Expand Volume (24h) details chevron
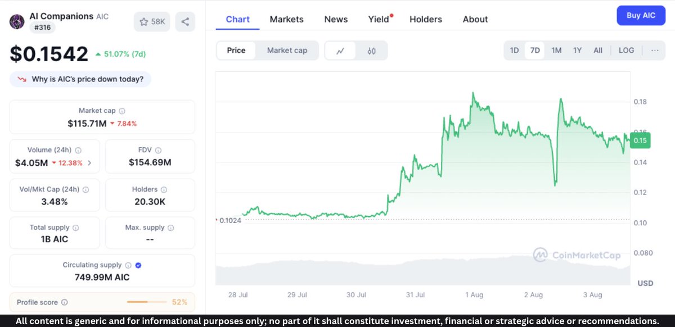Screen dimensions: 675x327 [91, 163]
